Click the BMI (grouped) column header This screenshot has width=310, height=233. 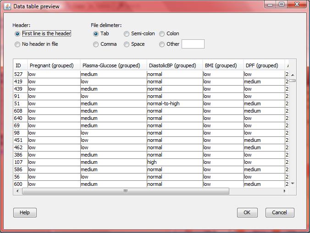[x=223, y=65]
